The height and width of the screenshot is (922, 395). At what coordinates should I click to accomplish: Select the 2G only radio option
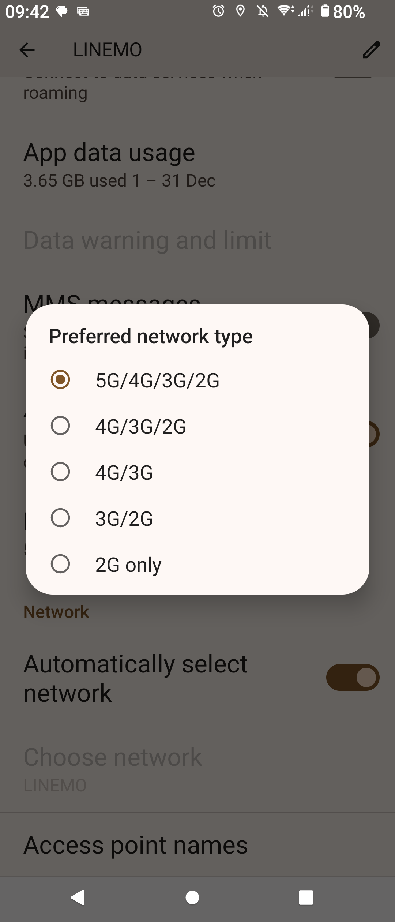(x=60, y=564)
